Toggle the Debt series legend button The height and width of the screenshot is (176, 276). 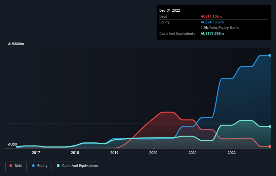(x=16, y=166)
